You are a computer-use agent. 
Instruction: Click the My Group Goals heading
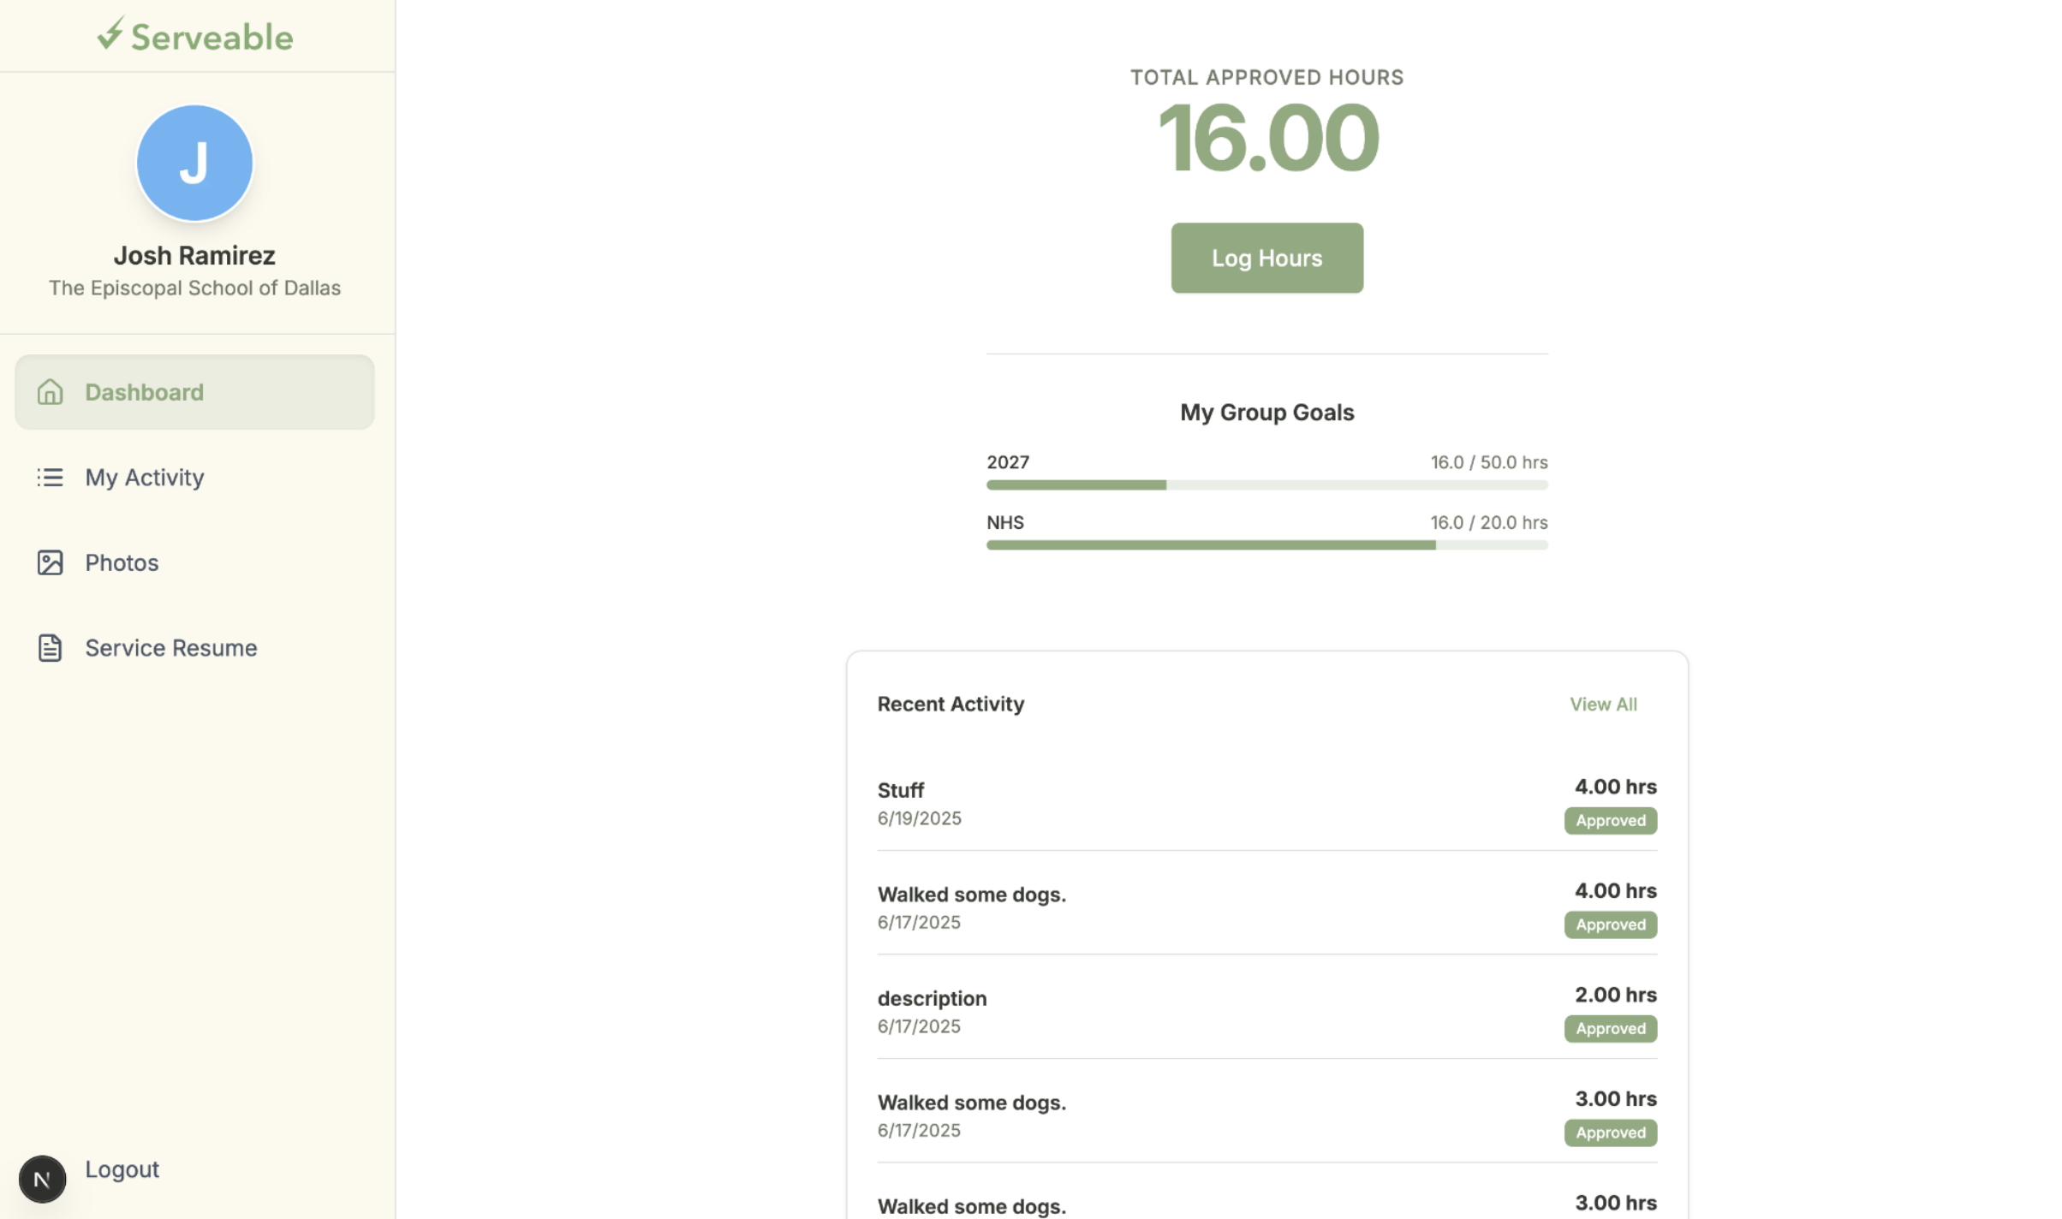pyautogui.click(x=1266, y=413)
